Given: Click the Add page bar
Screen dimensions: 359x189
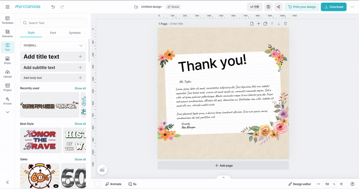Looking at the screenshot, I should [x=223, y=165].
